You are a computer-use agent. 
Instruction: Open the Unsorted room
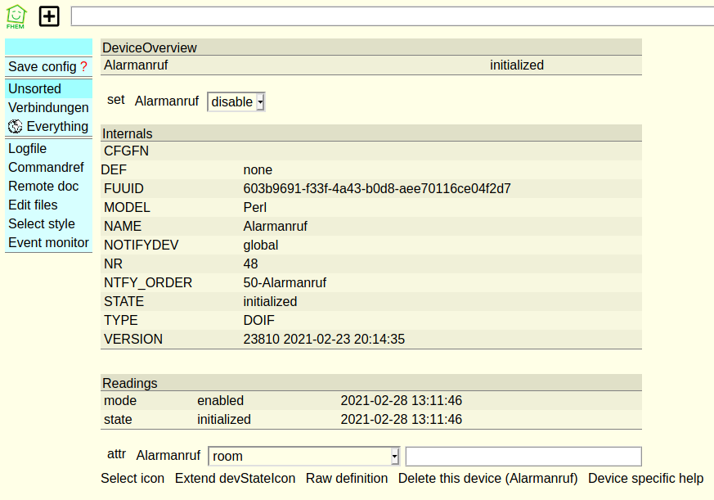[34, 88]
